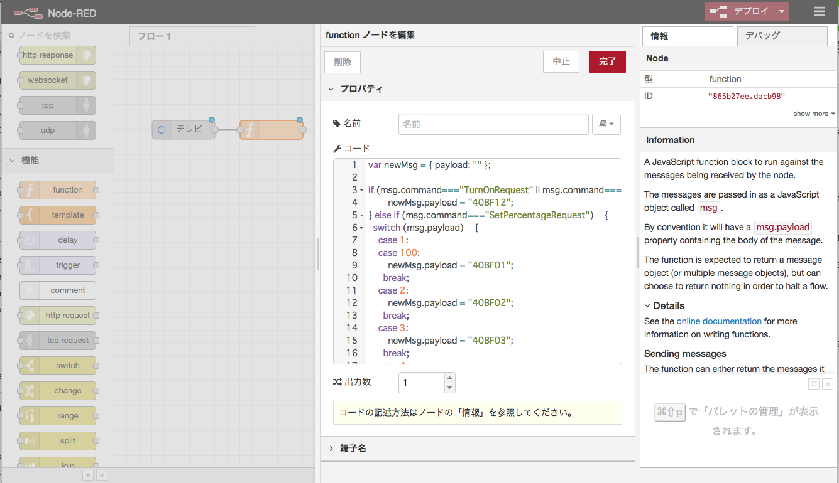Click the http response node icon in palette

coord(87,55)
